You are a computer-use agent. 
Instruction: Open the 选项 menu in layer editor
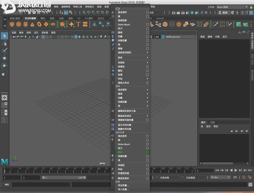(x=208, y=126)
